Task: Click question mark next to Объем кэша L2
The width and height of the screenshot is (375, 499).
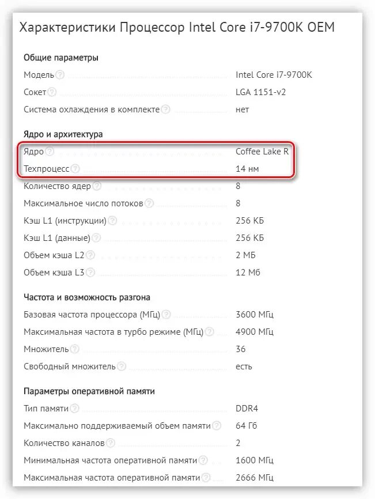Action: (90, 255)
